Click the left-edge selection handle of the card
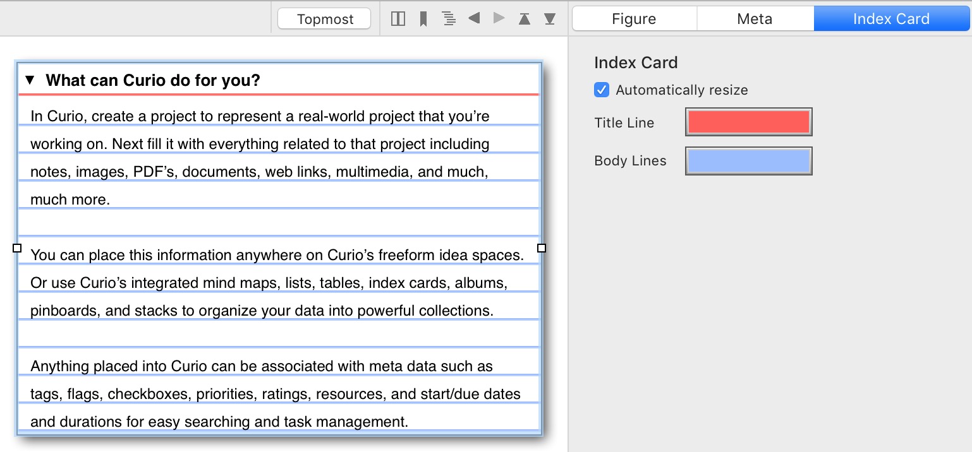This screenshot has height=452, width=972. pyautogui.click(x=17, y=248)
